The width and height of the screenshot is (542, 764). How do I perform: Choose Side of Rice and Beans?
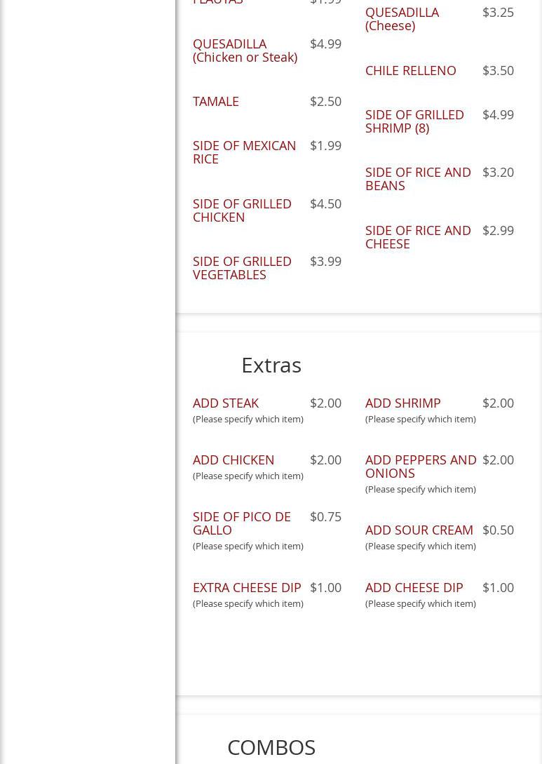point(418,178)
